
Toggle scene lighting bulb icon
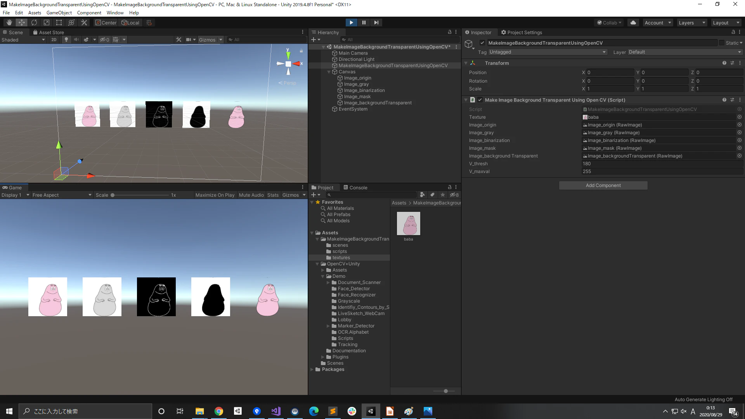click(66, 40)
